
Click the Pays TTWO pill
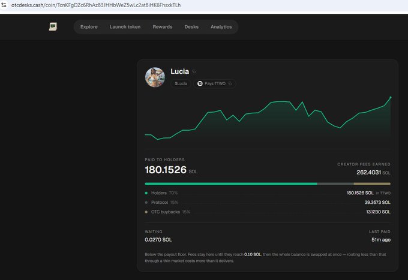click(x=215, y=83)
